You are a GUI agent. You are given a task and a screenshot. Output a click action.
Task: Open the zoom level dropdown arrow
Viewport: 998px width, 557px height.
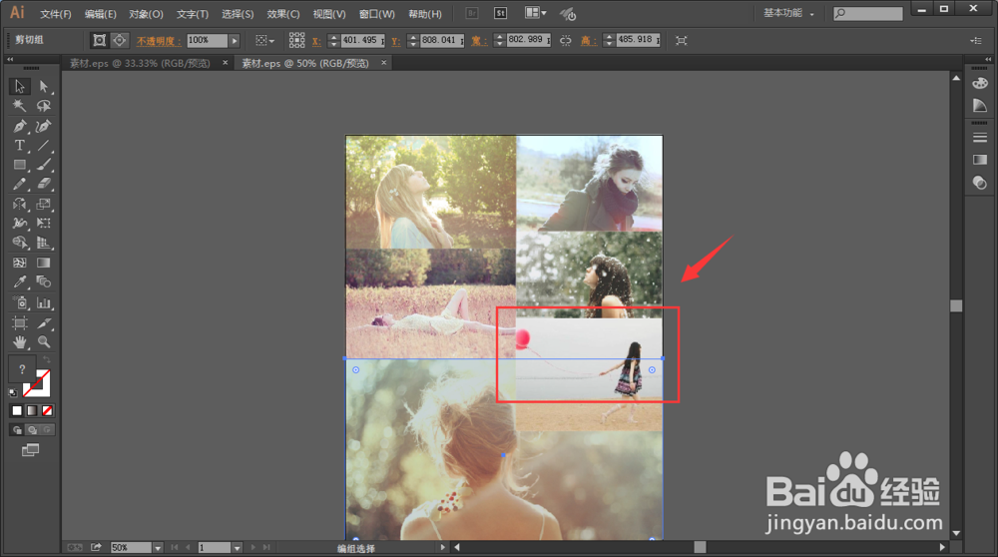click(x=158, y=547)
